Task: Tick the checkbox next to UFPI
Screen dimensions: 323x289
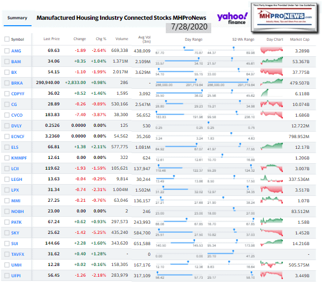Action: (x=6, y=276)
